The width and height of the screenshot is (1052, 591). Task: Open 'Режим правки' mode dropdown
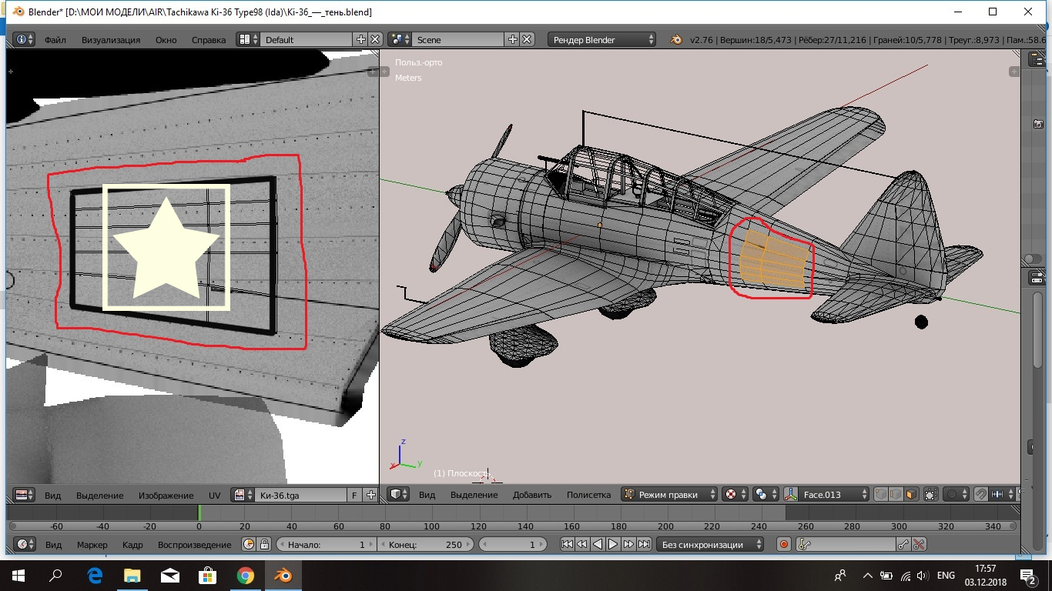669,495
